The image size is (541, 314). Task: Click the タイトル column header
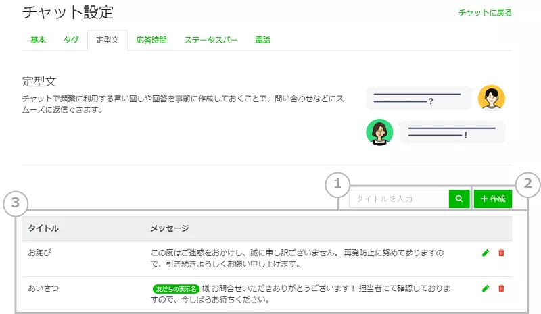43,229
